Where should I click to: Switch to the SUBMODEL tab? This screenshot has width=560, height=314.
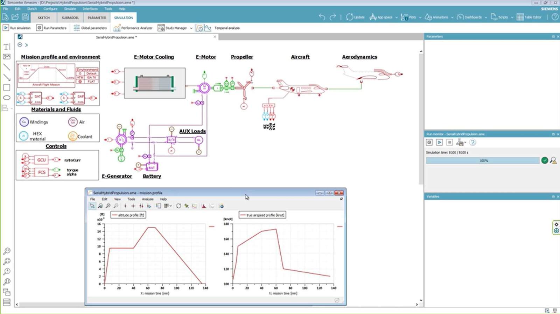click(x=70, y=17)
